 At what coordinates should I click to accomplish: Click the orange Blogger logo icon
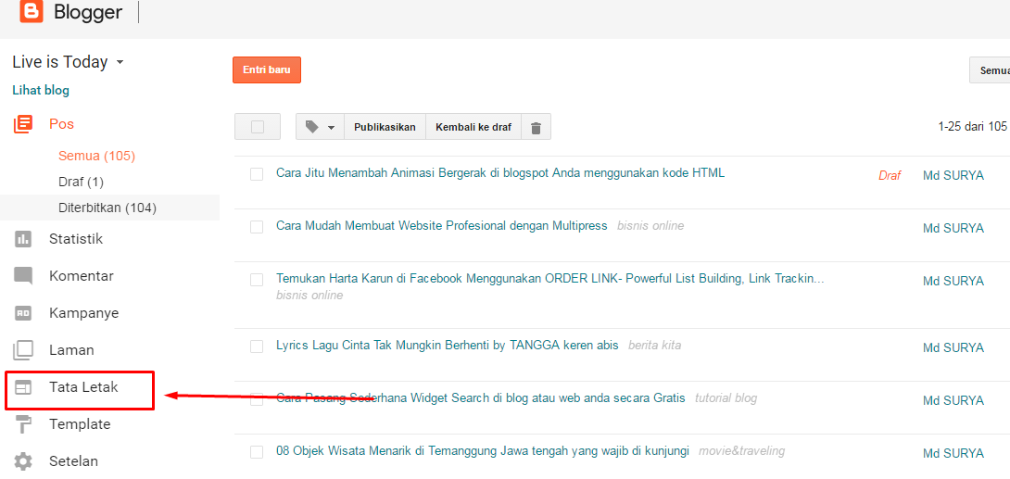click(x=32, y=12)
